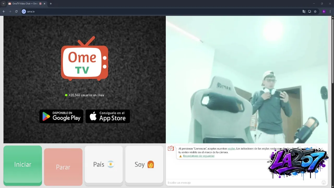Click the woman emoji on Soy

151,164
